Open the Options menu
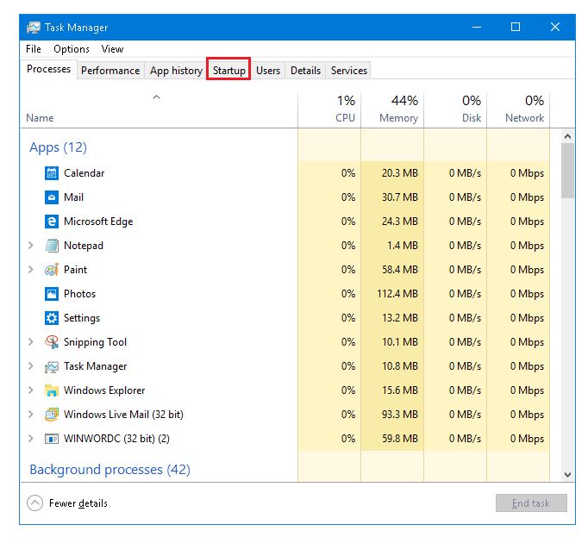 [x=72, y=49]
